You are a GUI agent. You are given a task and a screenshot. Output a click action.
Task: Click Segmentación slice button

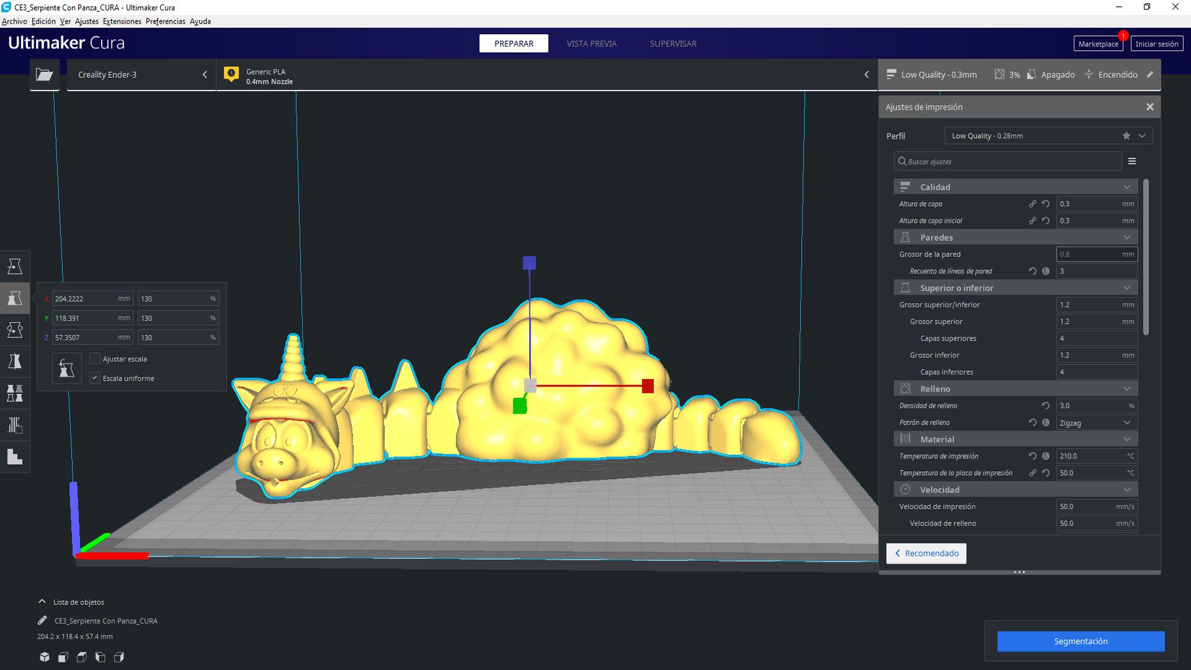click(1081, 641)
